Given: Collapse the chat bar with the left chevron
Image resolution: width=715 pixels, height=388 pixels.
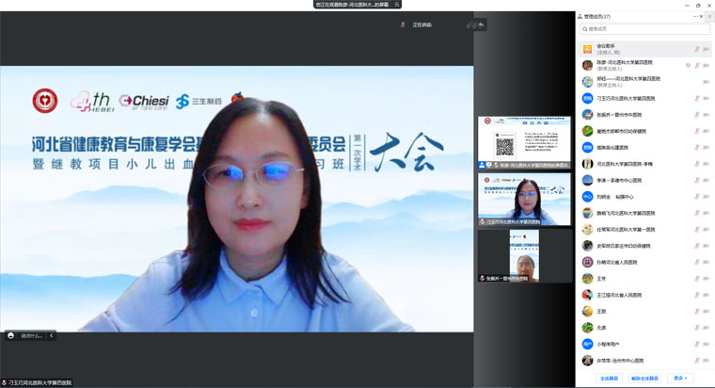Looking at the screenshot, I should click(x=51, y=335).
